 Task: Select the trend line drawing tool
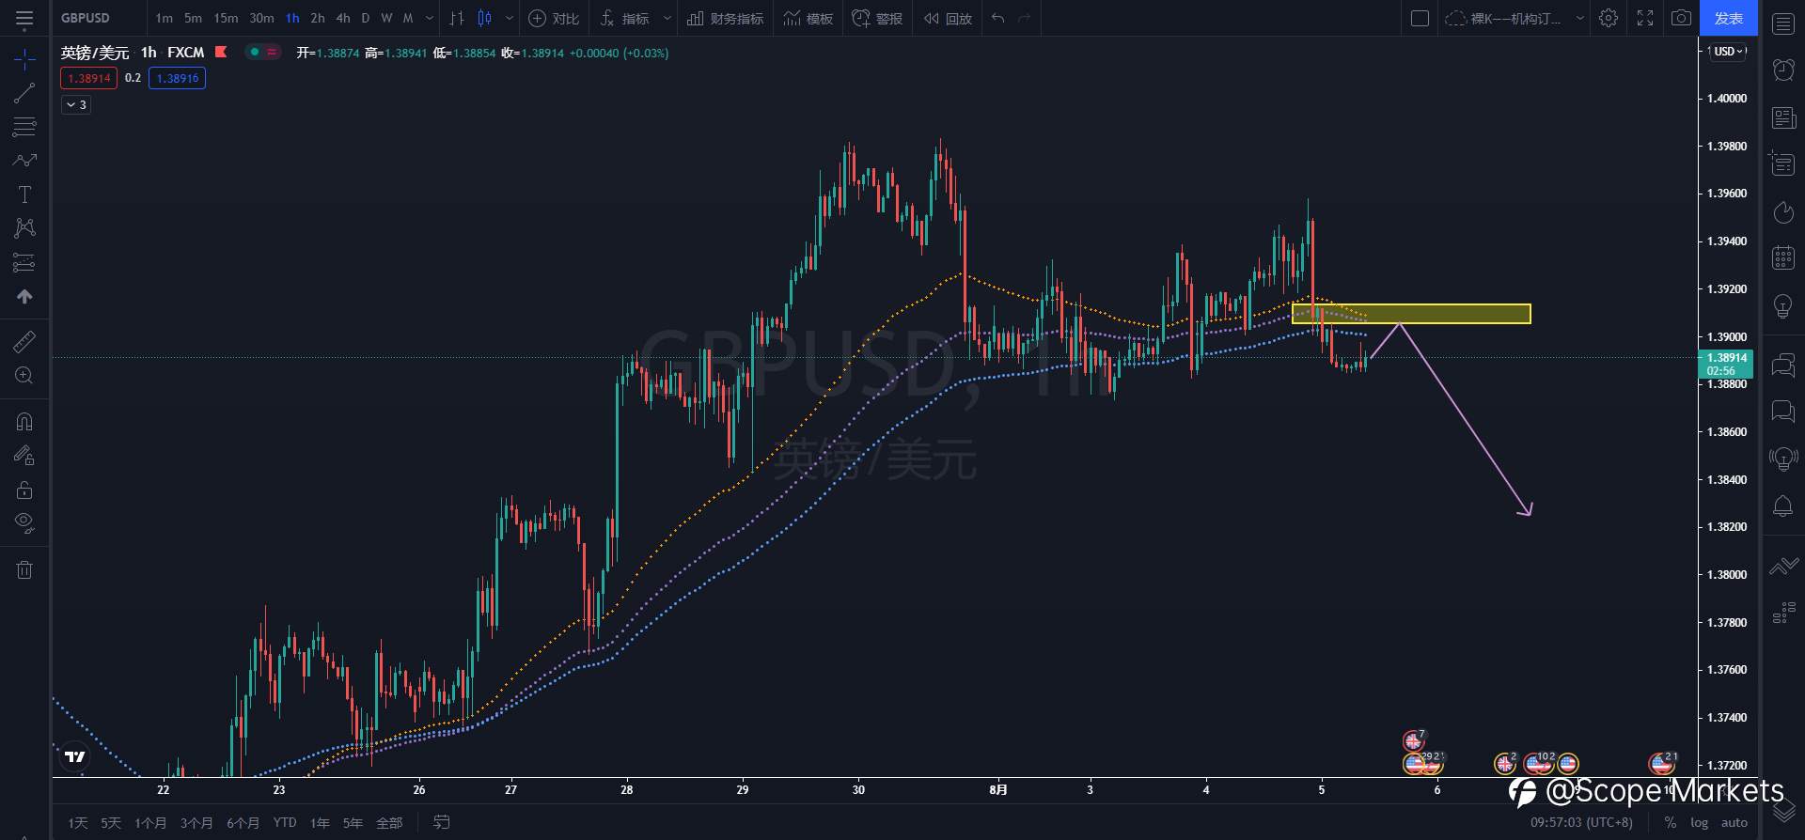tap(24, 92)
